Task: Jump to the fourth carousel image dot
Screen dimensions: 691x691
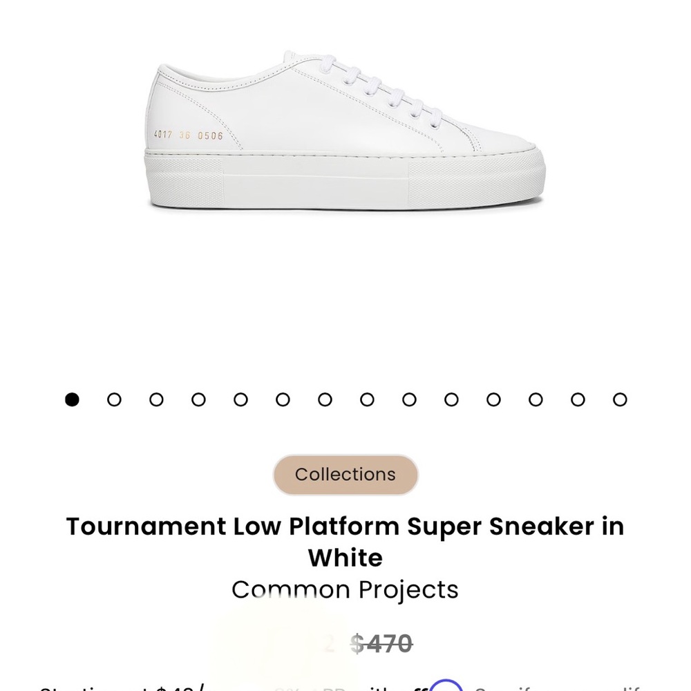Action: (x=198, y=399)
